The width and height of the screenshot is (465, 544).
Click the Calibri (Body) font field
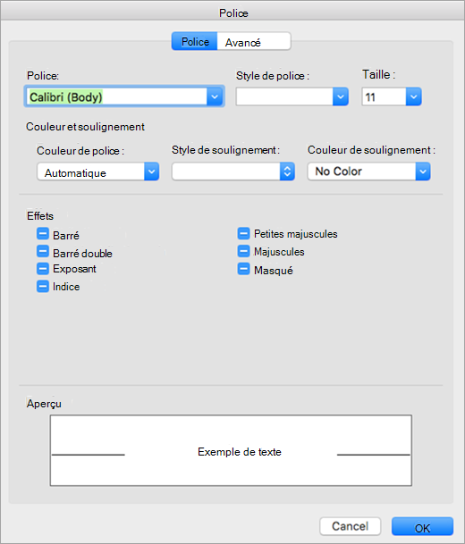tap(116, 96)
